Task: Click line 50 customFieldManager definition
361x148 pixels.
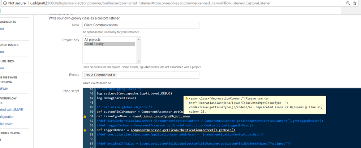Action: pyautogui.click(x=140, y=112)
